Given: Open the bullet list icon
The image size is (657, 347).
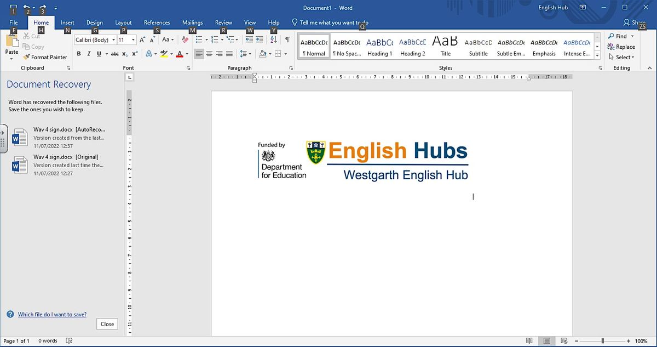Looking at the screenshot, I should coord(199,39).
